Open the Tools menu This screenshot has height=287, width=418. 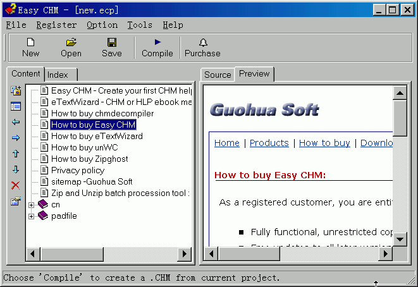tap(140, 25)
